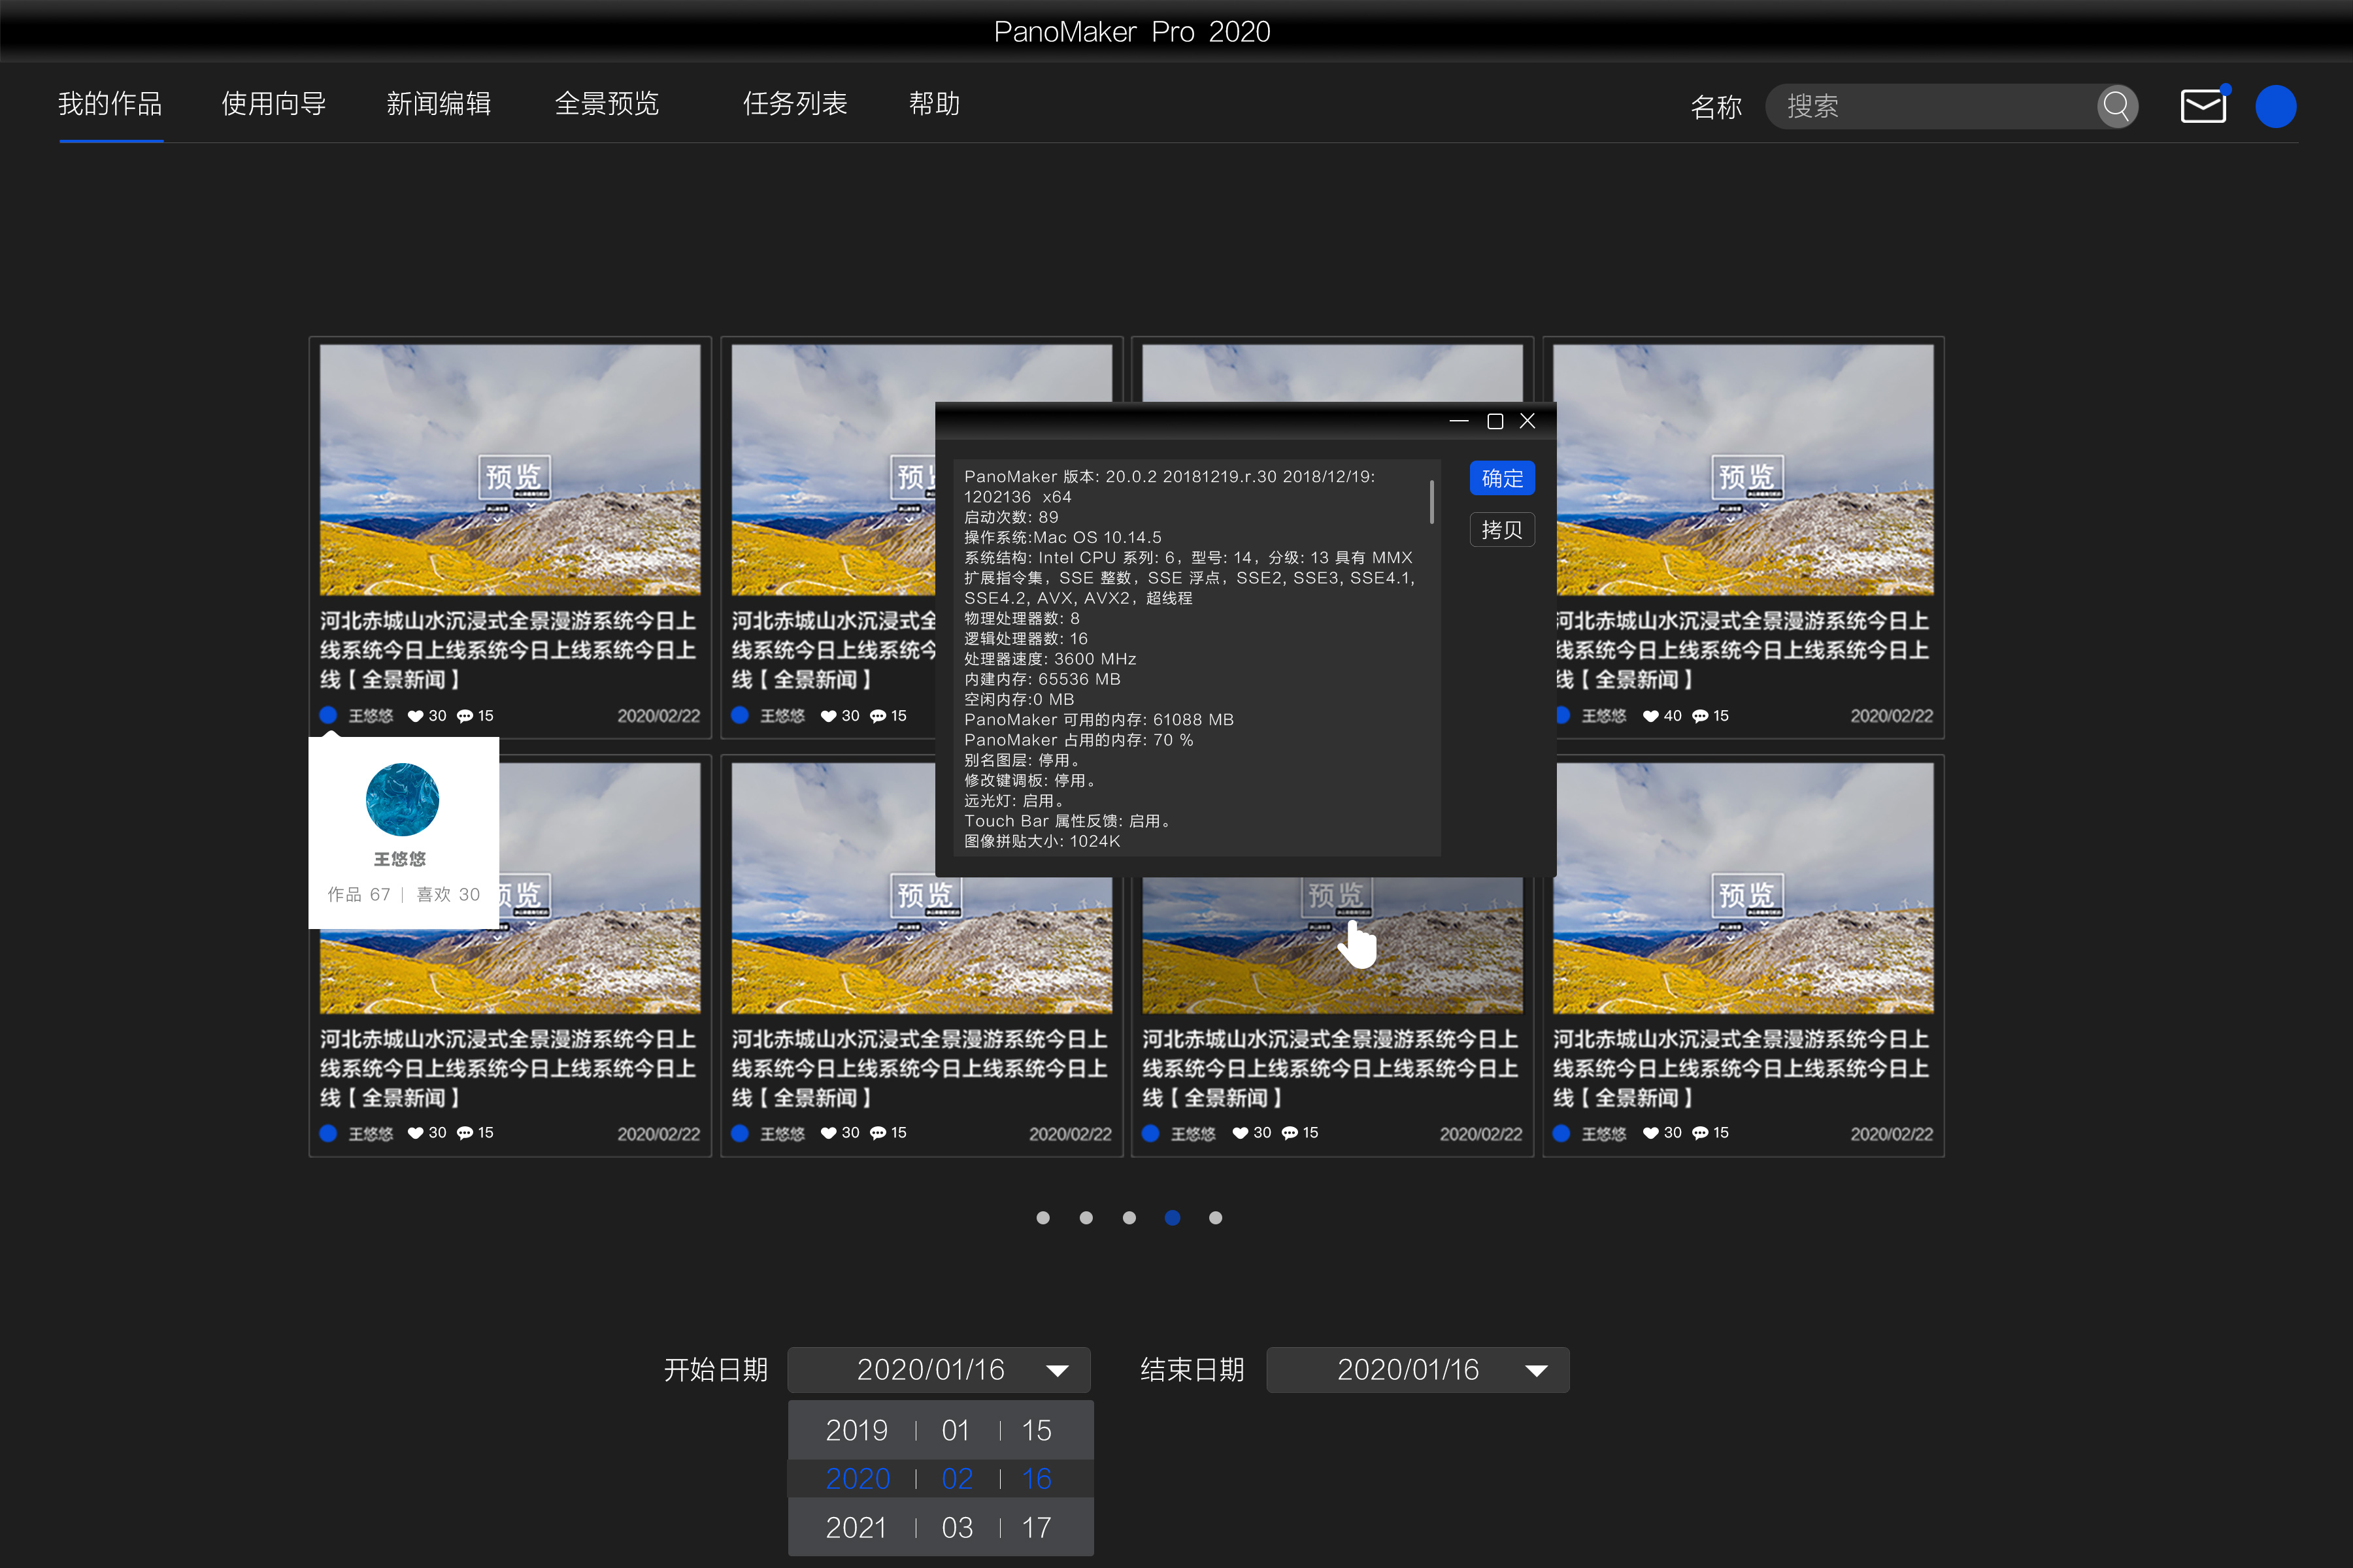Click 确定 button in info dialog
Screen dimensions: 2353x1568
(1501, 478)
